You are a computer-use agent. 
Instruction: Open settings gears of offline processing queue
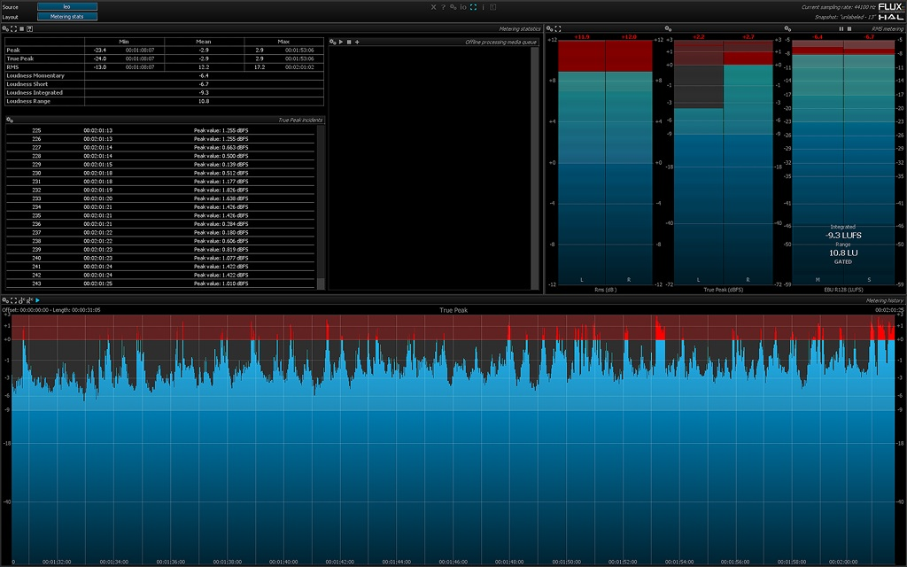(333, 42)
